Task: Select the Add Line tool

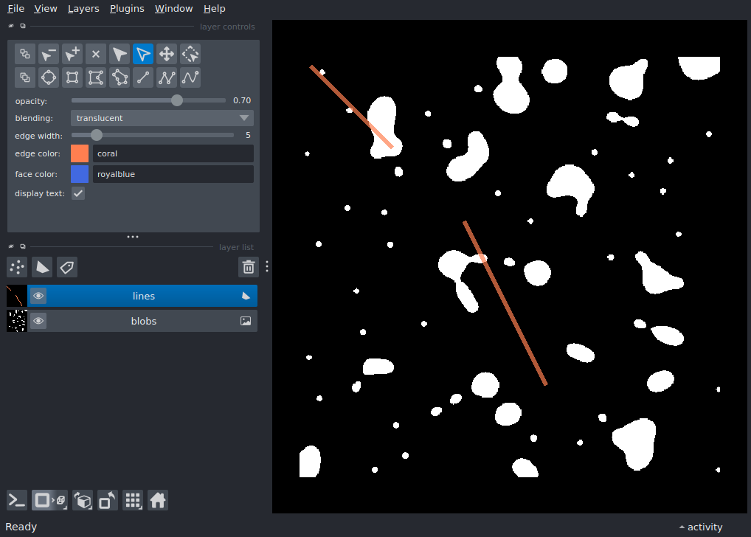Action: [x=142, y=77]
